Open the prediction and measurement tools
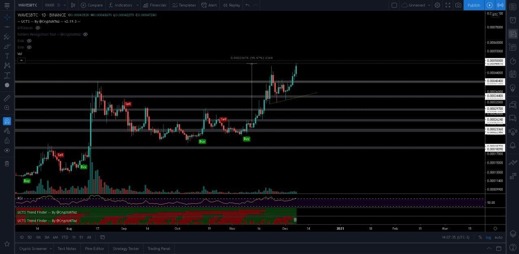 (7, 75)
